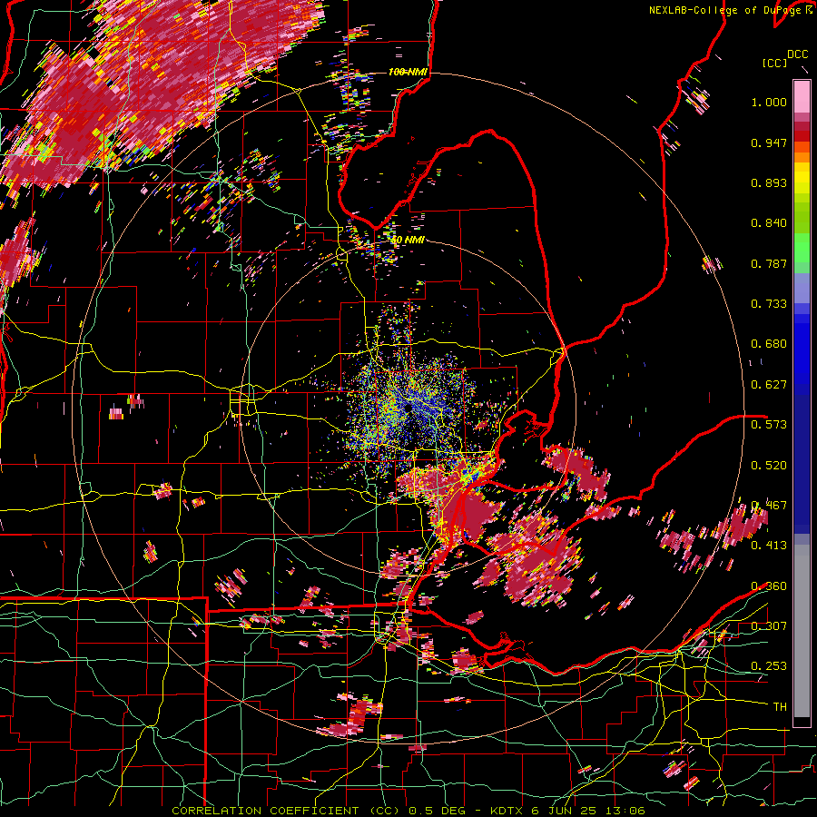The height and width of the screenshot is (817, 817).
Task: Click the [CC] units label
Action: (x=775, y=63)
